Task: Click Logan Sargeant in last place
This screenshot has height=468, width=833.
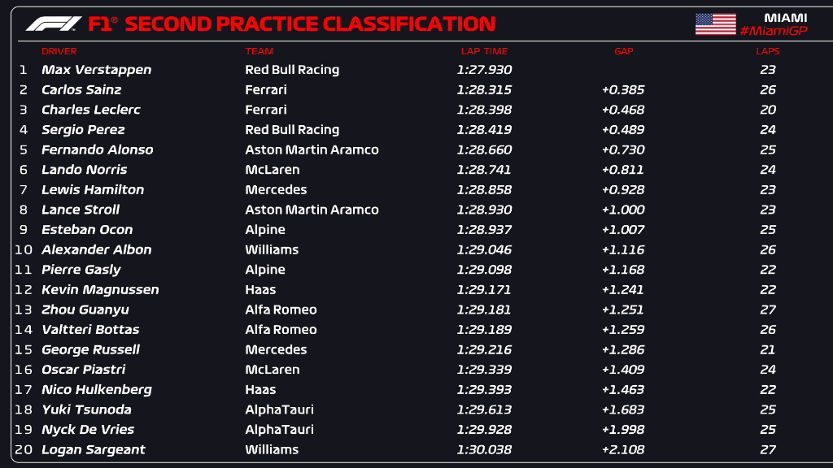Action: [x=93, y=449]
